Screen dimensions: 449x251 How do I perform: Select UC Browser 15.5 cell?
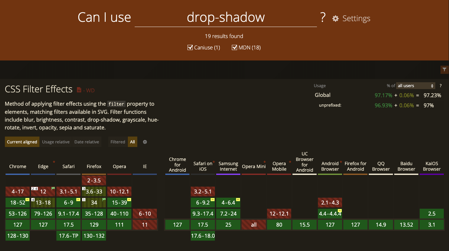pyautogui.click(x=305, y=225)
